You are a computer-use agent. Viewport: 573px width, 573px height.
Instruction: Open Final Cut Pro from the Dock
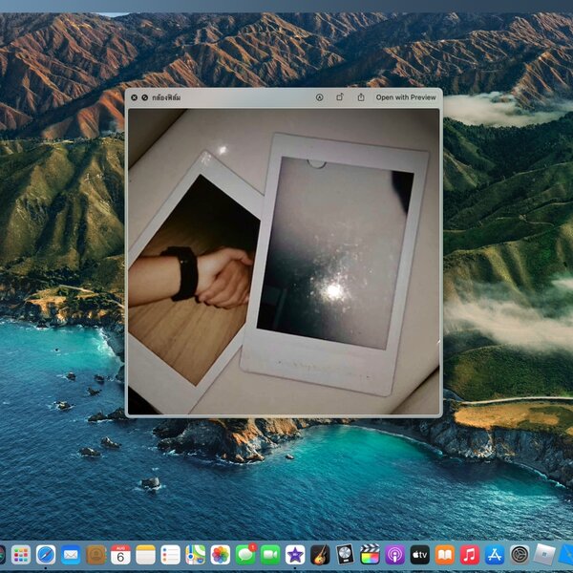pos(370,555)
